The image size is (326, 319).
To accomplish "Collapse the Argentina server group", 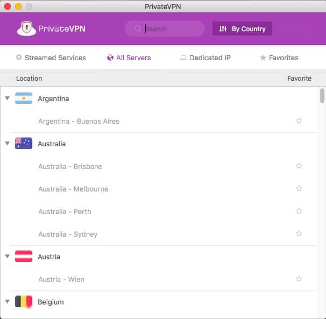I will (7, 98).
